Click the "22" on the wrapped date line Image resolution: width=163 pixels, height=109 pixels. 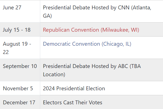6,52
